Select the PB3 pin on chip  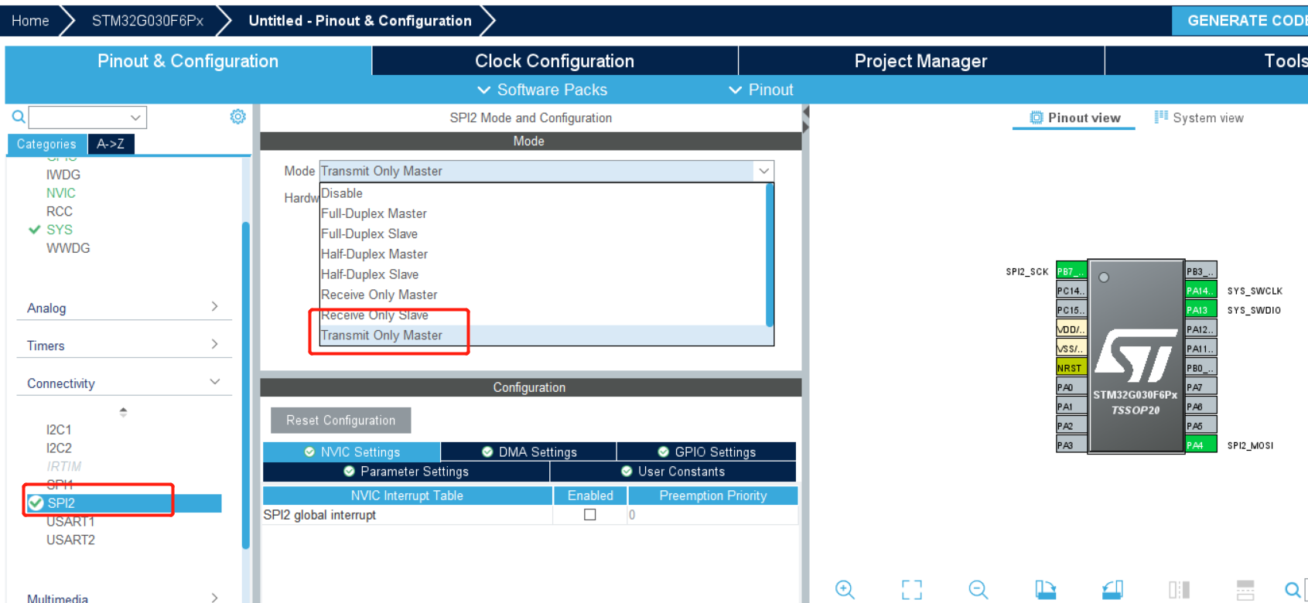pos(1200,271)
